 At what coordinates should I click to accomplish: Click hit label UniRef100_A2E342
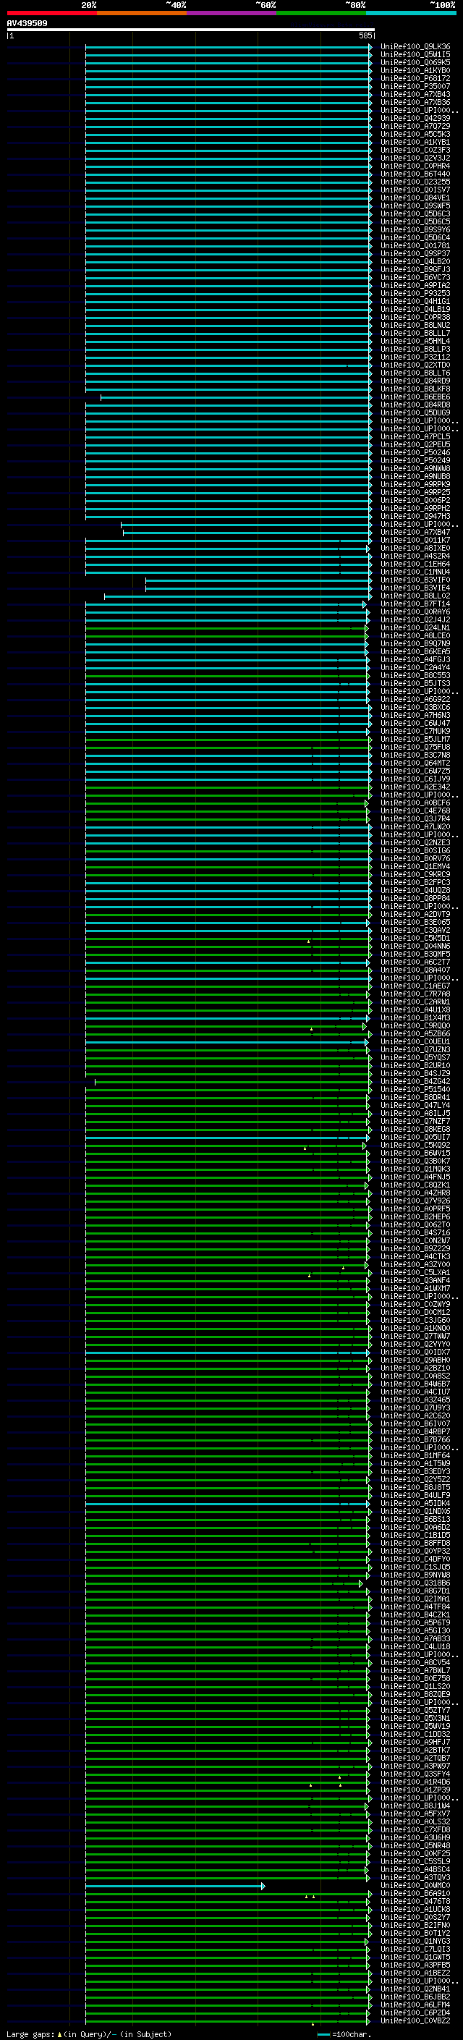(415, 787)
